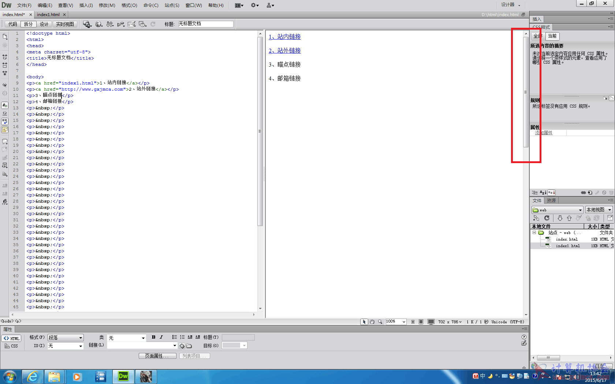Select the Current (当前) CSS tab
The height and width of the screenshot is (384, 615).
coord(552,36)
